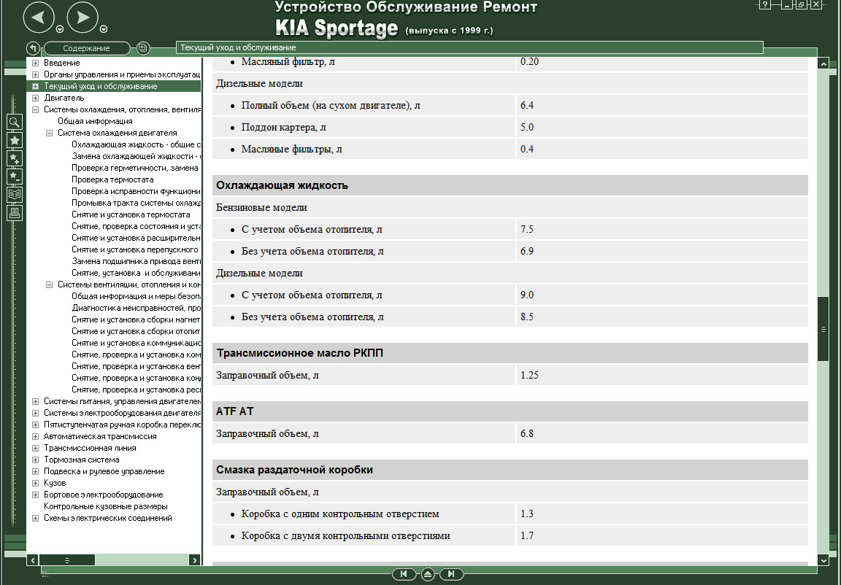Viewport: 841px width, 585px height.
Task: Open Проверка герметичности, замена topic
Action: point(135,168)
